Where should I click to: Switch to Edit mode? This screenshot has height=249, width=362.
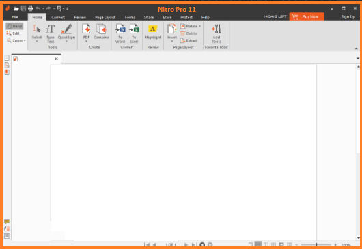(13, 33)
